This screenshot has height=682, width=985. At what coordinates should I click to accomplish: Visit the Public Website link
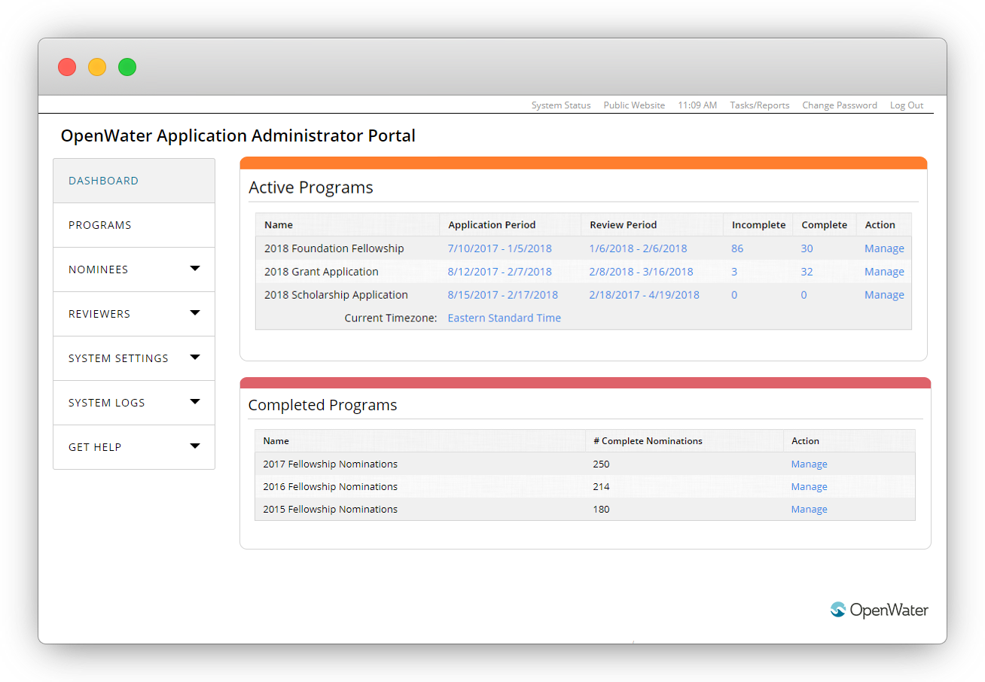coord(634,105)
